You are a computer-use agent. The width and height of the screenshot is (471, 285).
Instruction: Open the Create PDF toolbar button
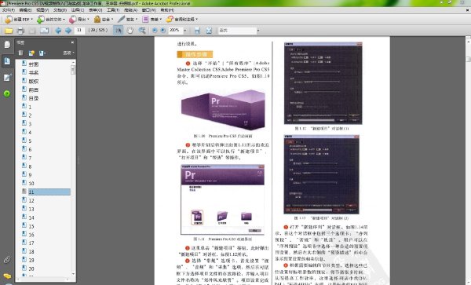click(19, 19)
